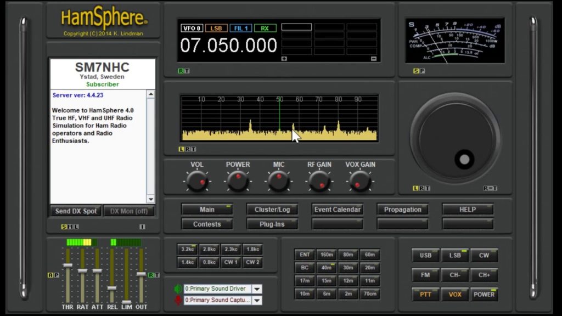Click the P indicator below the S-meter

click(x=422, y=71)
